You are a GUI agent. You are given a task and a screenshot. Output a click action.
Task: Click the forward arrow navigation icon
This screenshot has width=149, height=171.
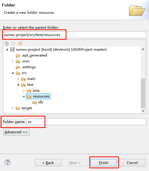(x=20, y=43)
